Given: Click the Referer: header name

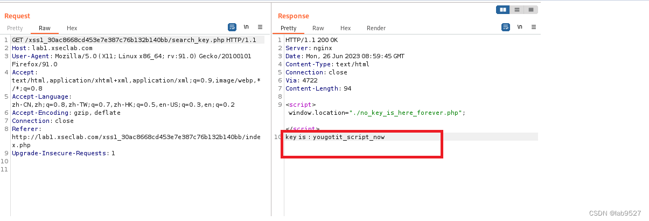Looking at the screenshot, I should tap(26, 129).
